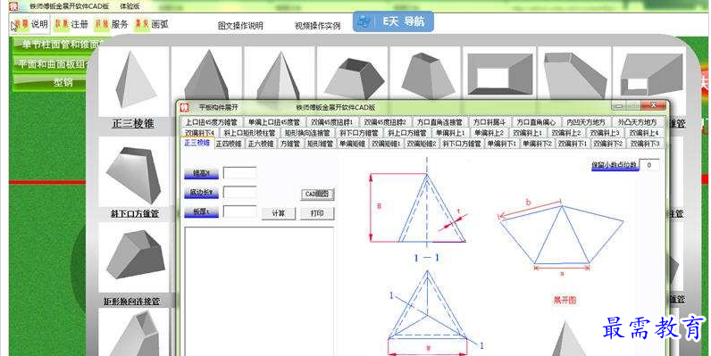Switch to the 正四棱锥 tab
Screen dimensions: 711x356
click(229, 144)
